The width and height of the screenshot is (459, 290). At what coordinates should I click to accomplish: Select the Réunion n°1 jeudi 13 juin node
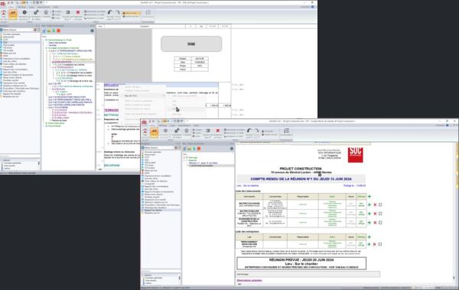point(203,163)
